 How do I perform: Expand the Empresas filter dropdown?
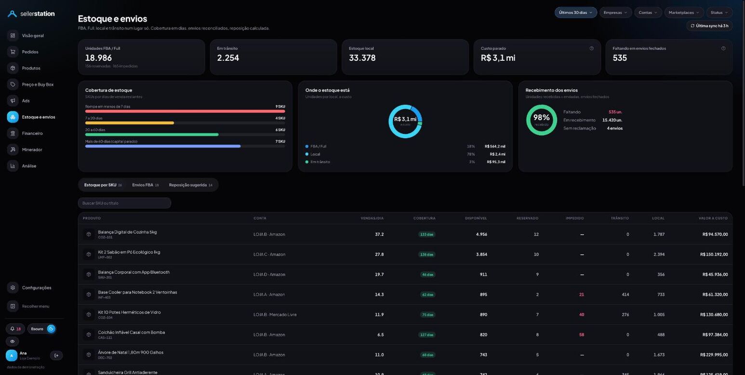coord(615,13)
